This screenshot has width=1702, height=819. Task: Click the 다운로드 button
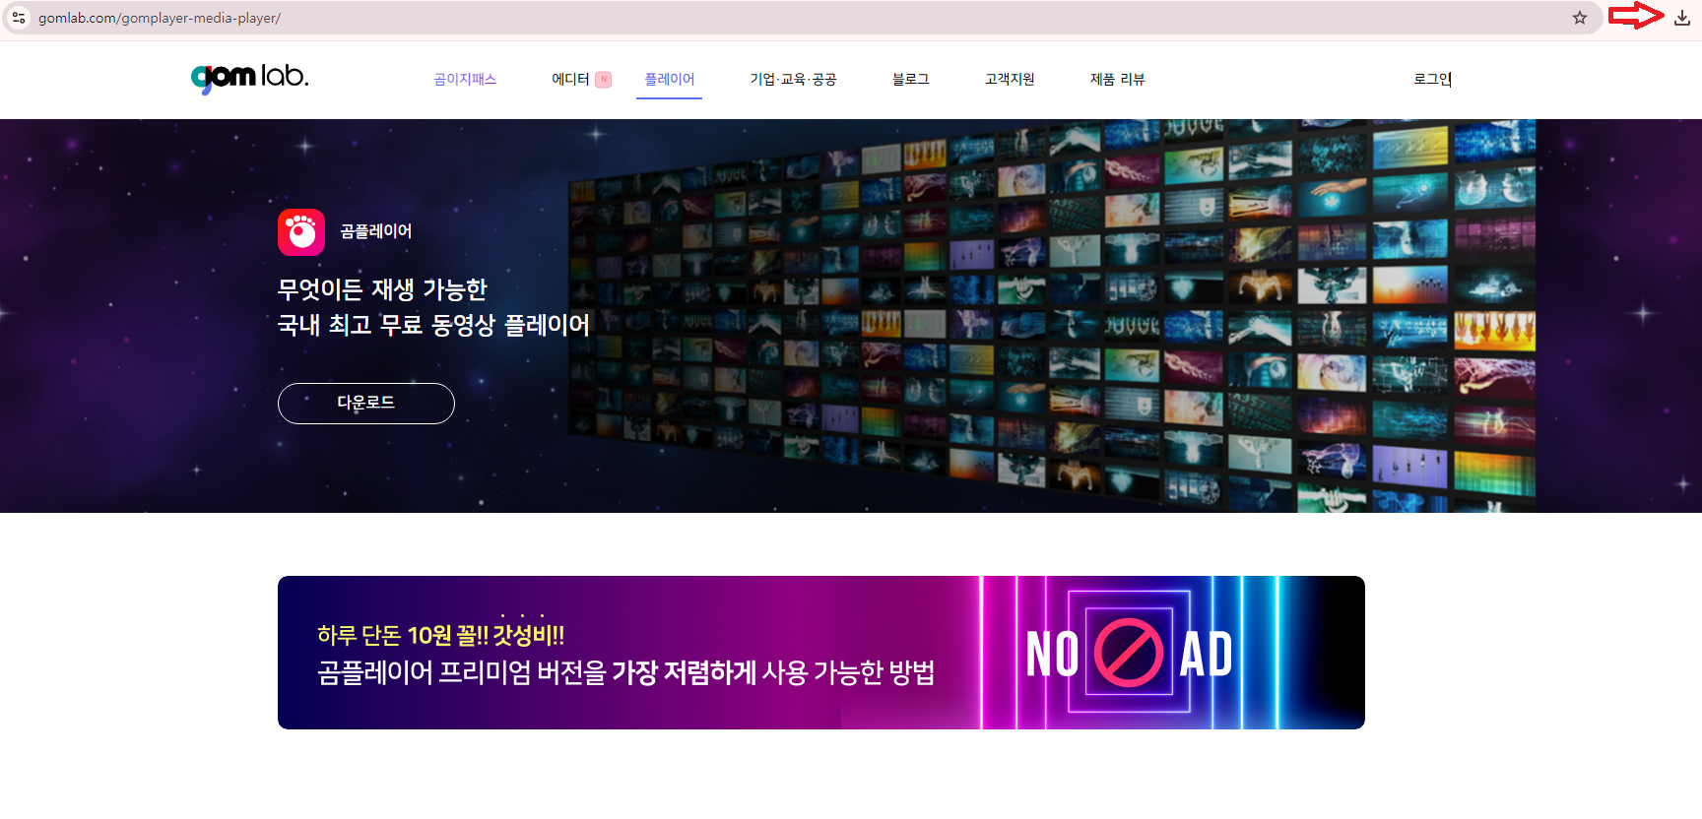[x=366, y=404]
